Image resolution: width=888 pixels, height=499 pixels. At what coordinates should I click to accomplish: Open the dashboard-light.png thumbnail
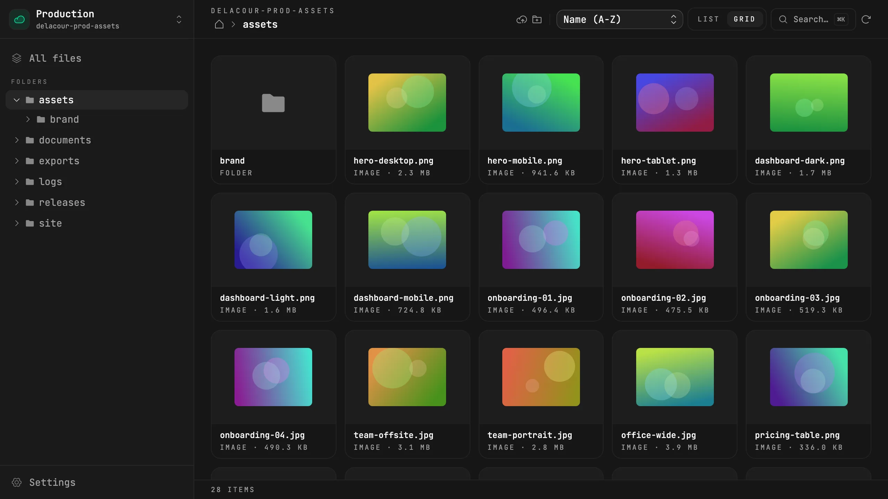(273, 240)
